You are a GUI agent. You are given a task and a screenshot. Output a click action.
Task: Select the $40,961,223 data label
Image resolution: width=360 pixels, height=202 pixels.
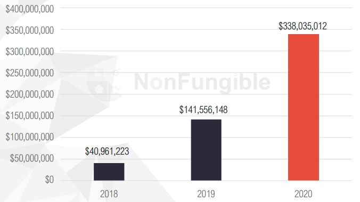(x=107, y=151)
